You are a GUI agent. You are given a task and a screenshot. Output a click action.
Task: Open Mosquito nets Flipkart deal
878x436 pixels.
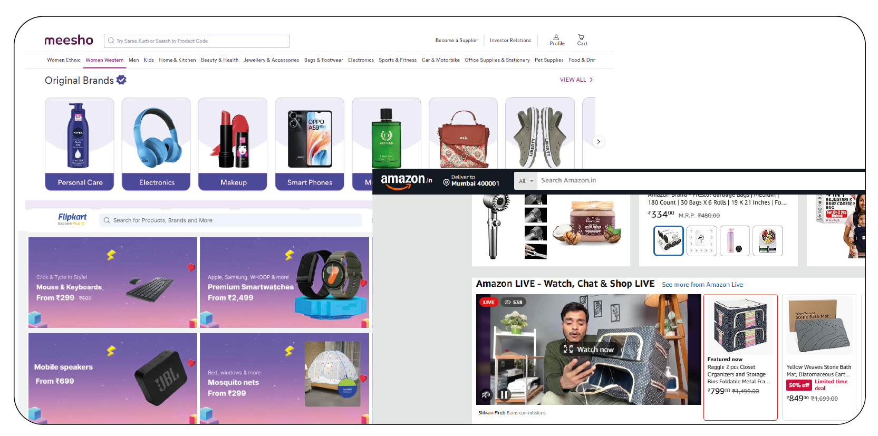[285, 379]
